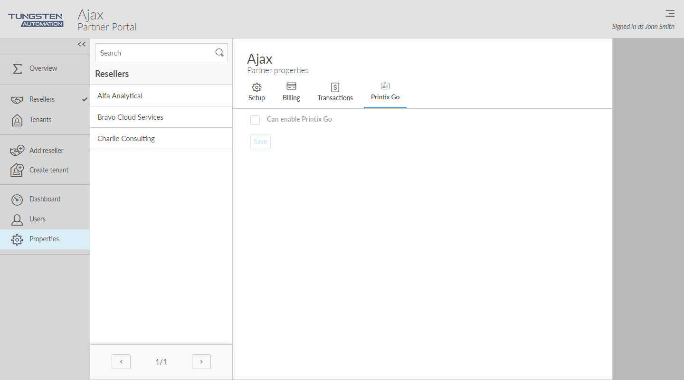
Task: Click the Create tenant icon
Action: [17, 170]
